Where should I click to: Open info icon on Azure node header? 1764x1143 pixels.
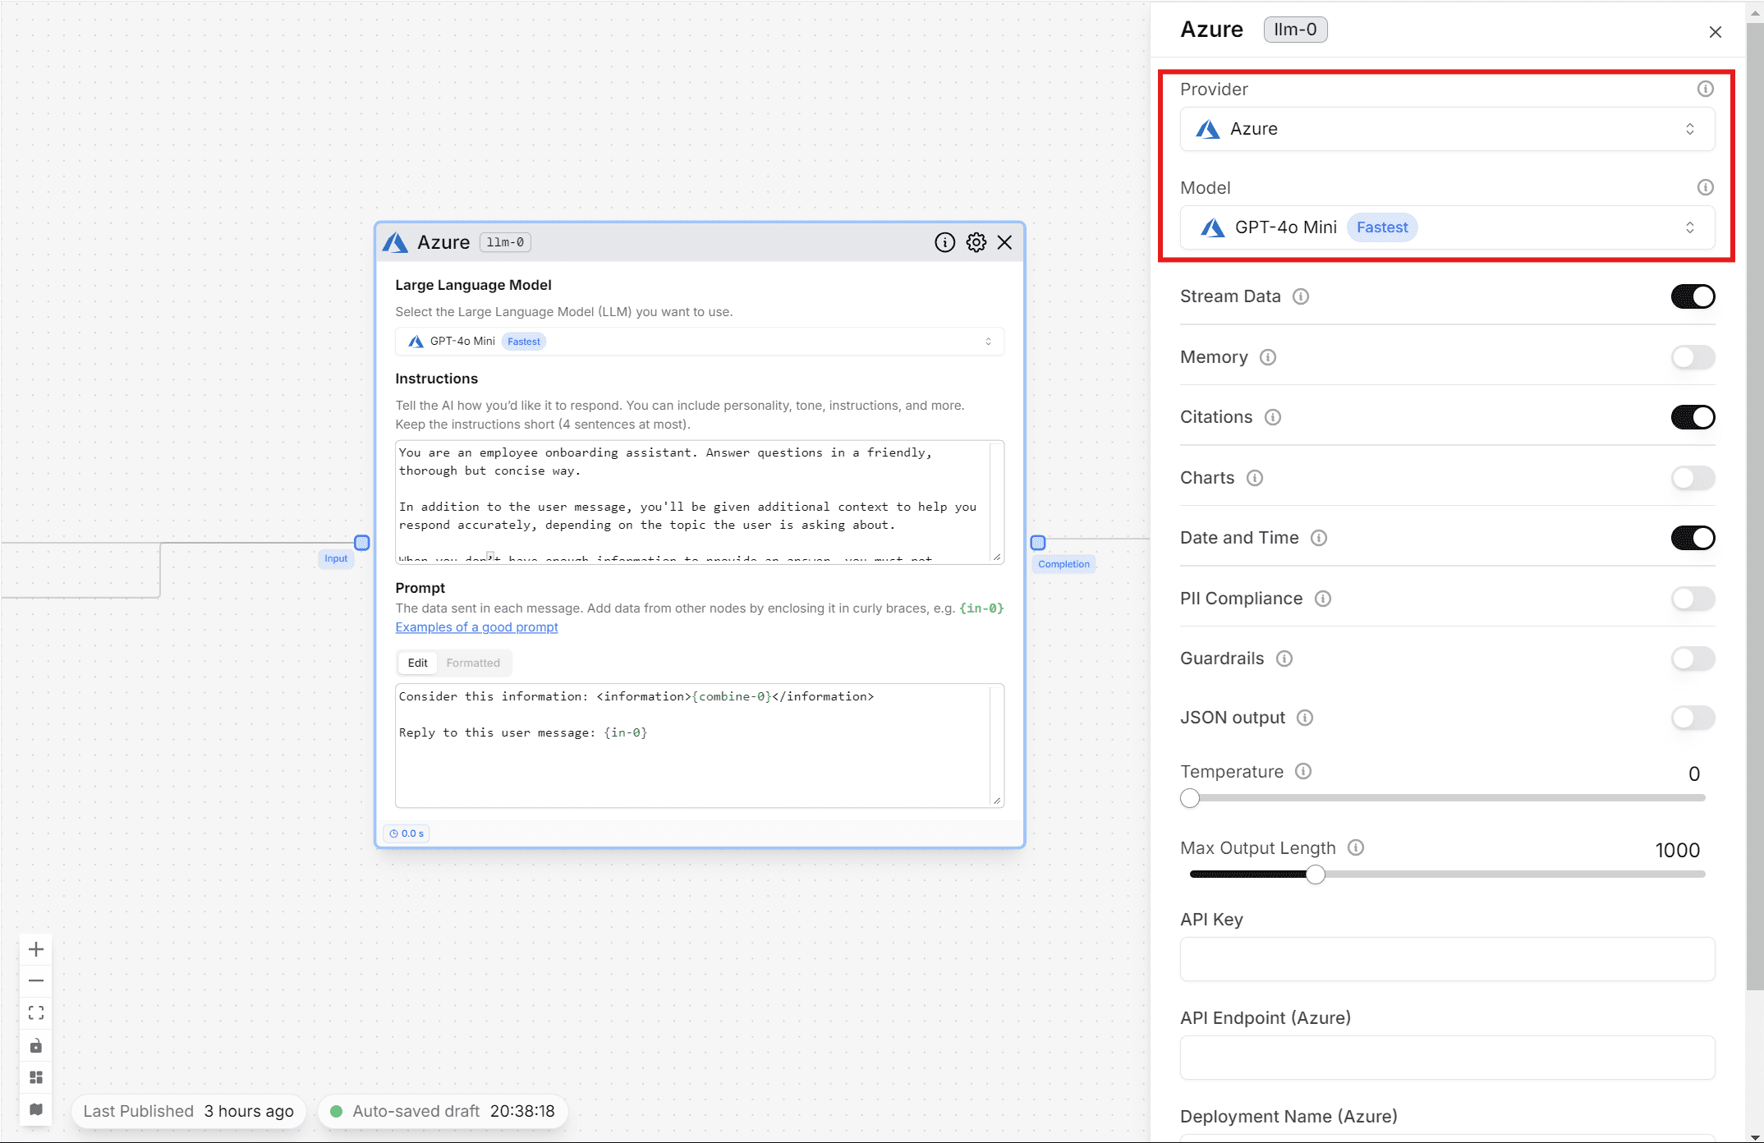[x=944, y=242]
